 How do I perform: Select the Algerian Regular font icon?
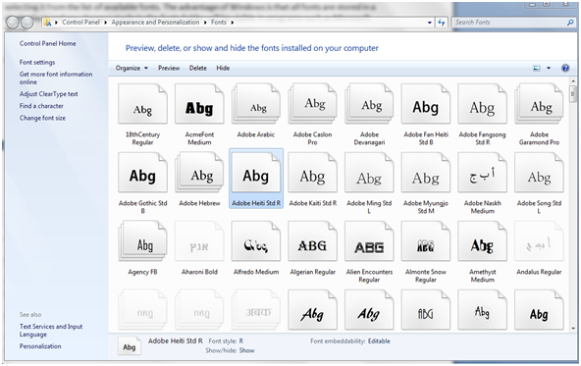tap(313, 241)
